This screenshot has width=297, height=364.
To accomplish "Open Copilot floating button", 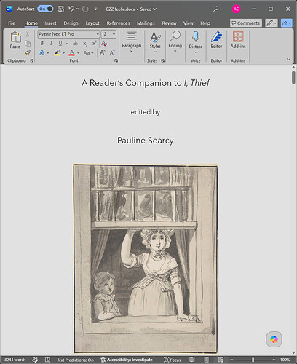I will (274, 339).
